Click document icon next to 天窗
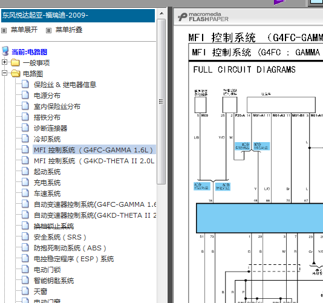The width and height of the screenshot is (323, 303). coord(25,291)
